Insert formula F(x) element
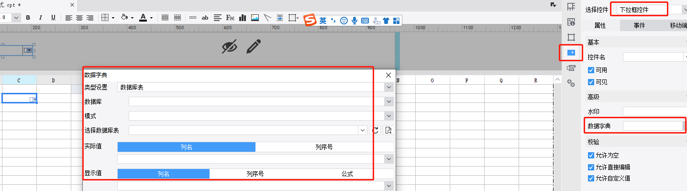The image size is (687, 191). 230,18
